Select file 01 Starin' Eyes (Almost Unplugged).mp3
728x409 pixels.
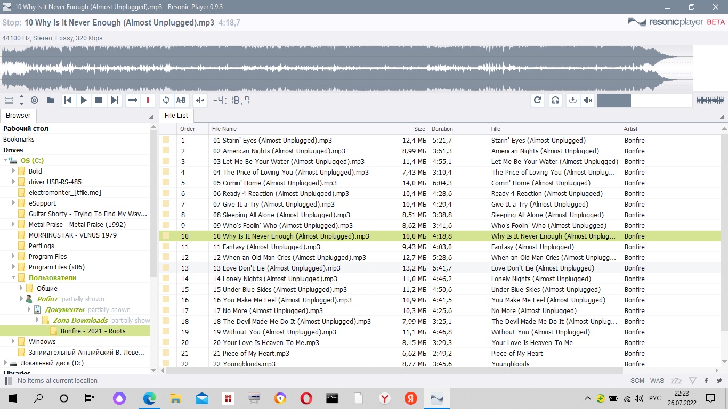(272, 140)
